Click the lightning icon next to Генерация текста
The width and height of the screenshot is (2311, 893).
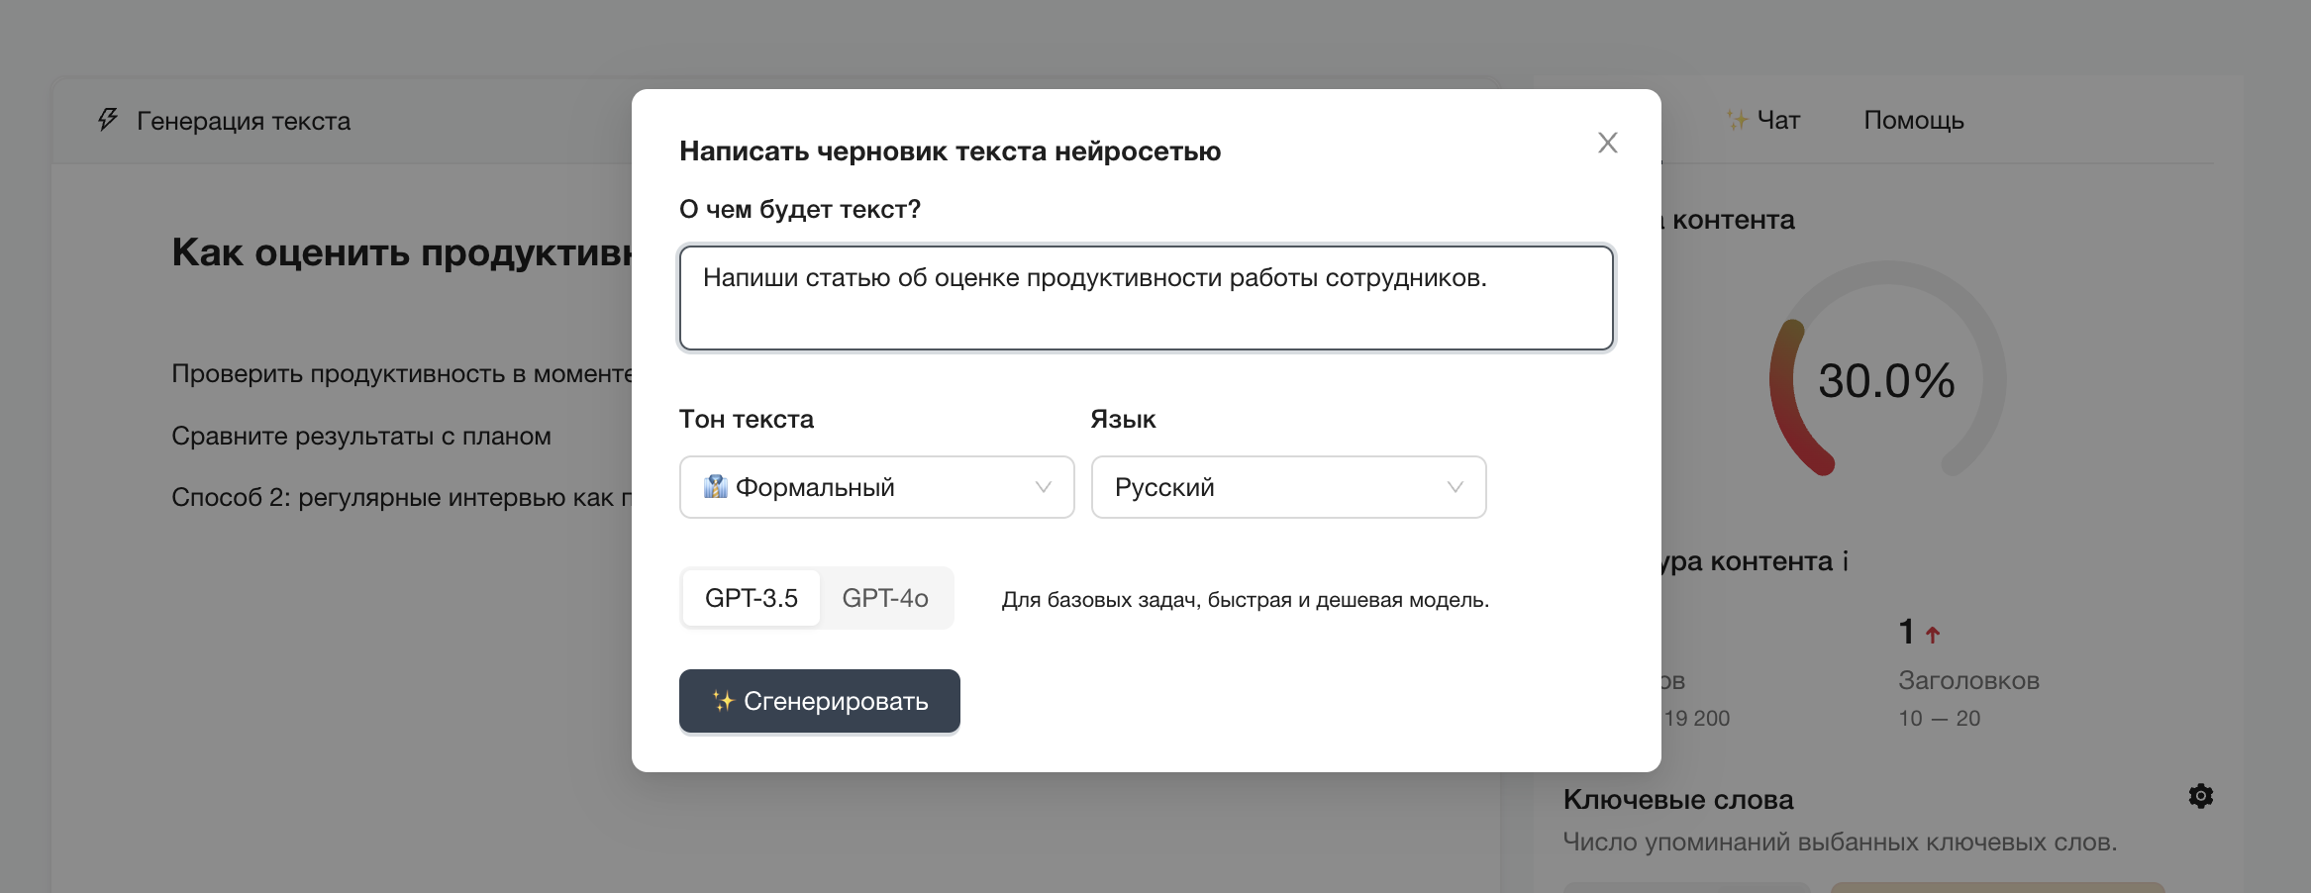(105, 120)
